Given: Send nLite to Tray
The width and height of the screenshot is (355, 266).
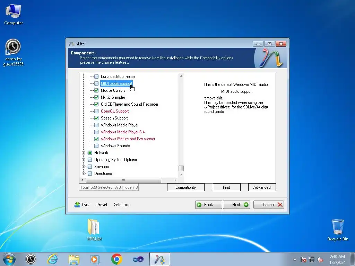Looking at the screenshot, I should click(82, 205).
